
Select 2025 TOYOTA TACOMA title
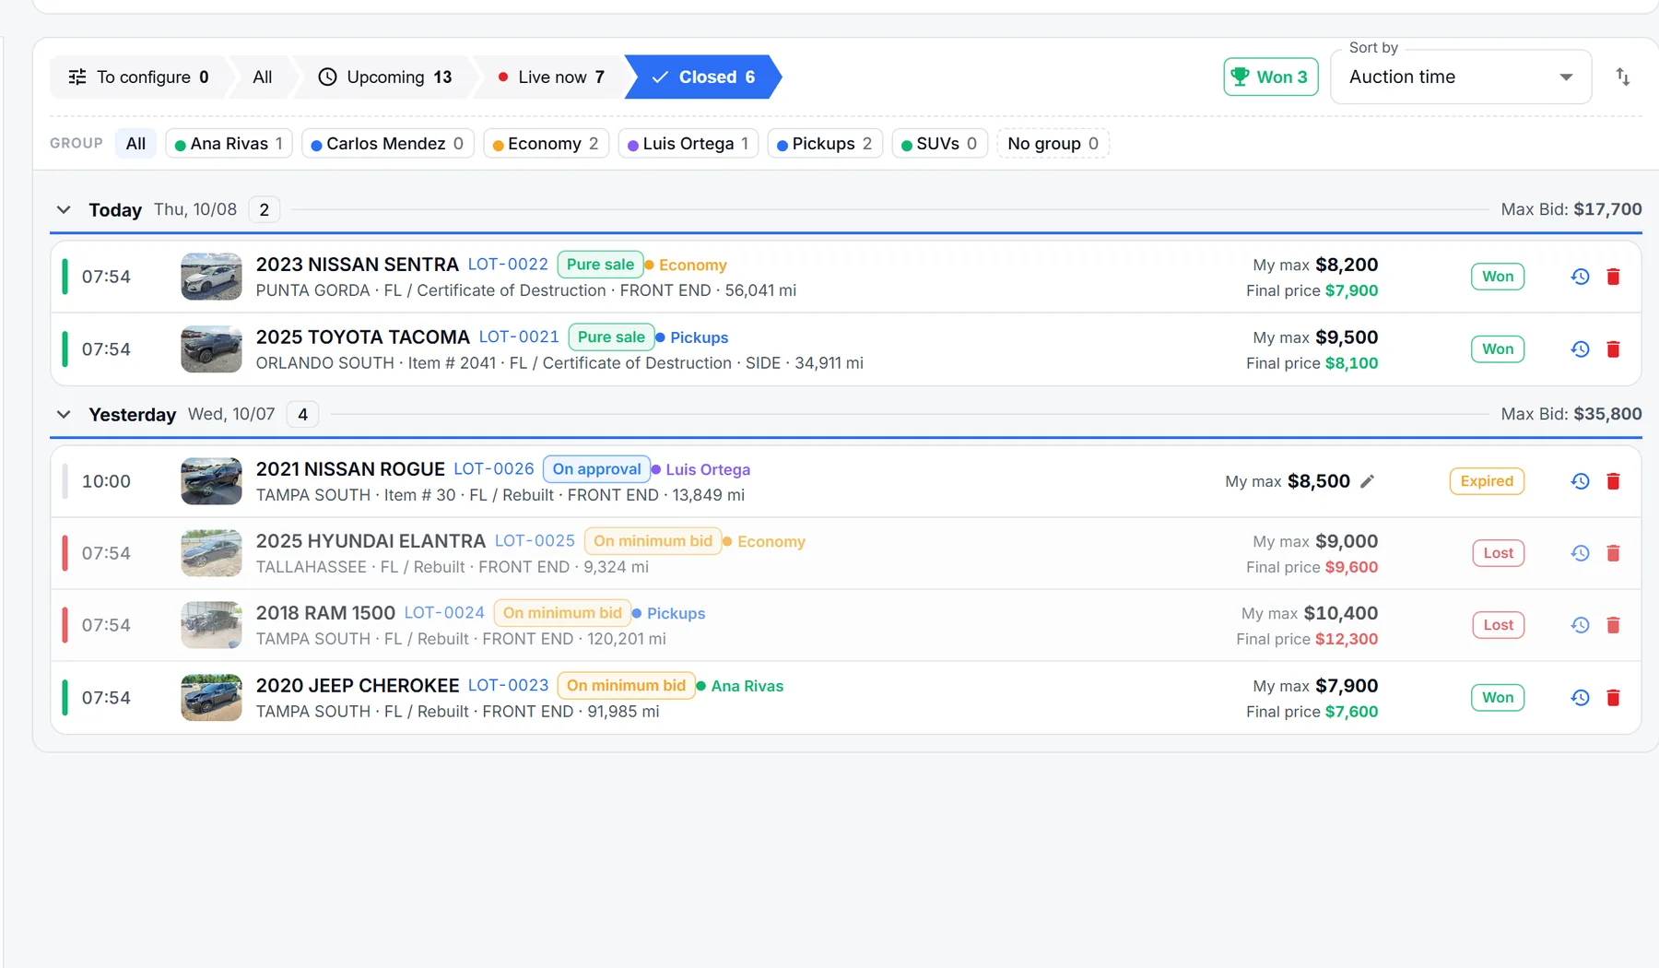(x=363, y=337)
